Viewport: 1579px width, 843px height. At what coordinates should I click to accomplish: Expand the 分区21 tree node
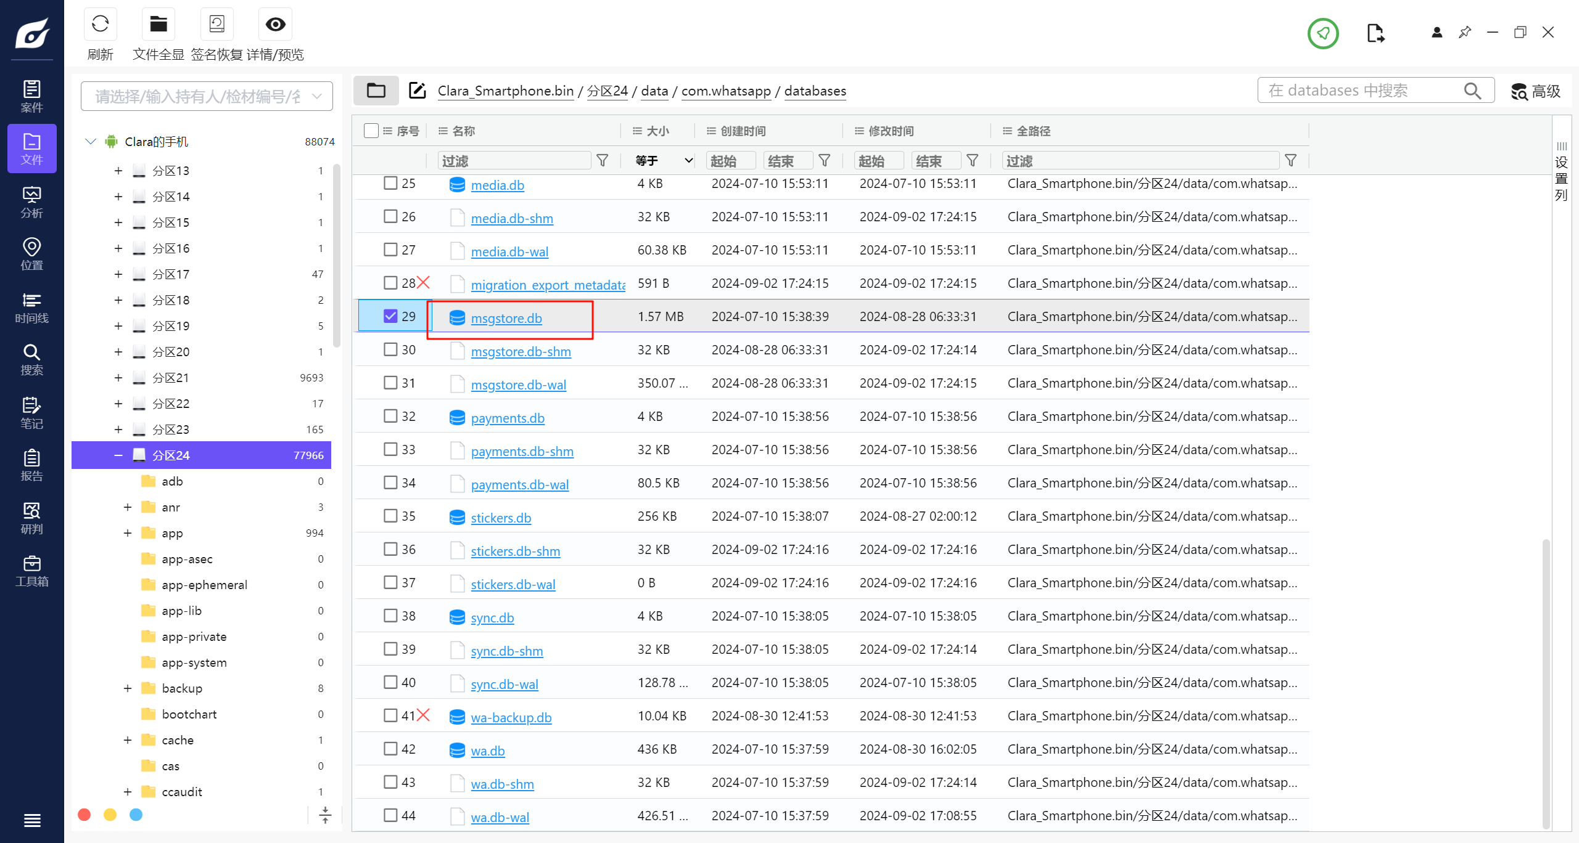pos(118,378)
